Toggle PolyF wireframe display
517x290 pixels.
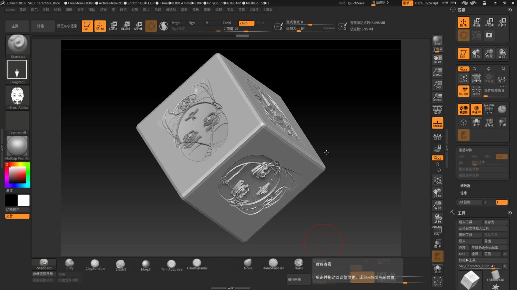click(x=489, y=109)
